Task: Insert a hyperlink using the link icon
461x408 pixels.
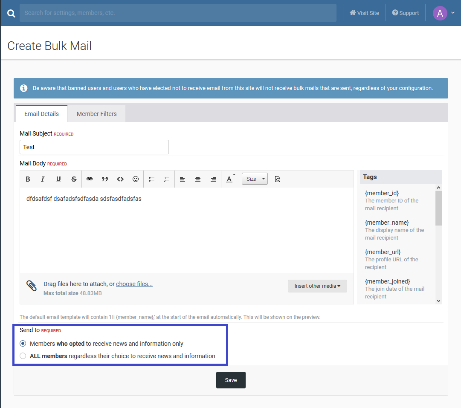Action: click(90, 179)
